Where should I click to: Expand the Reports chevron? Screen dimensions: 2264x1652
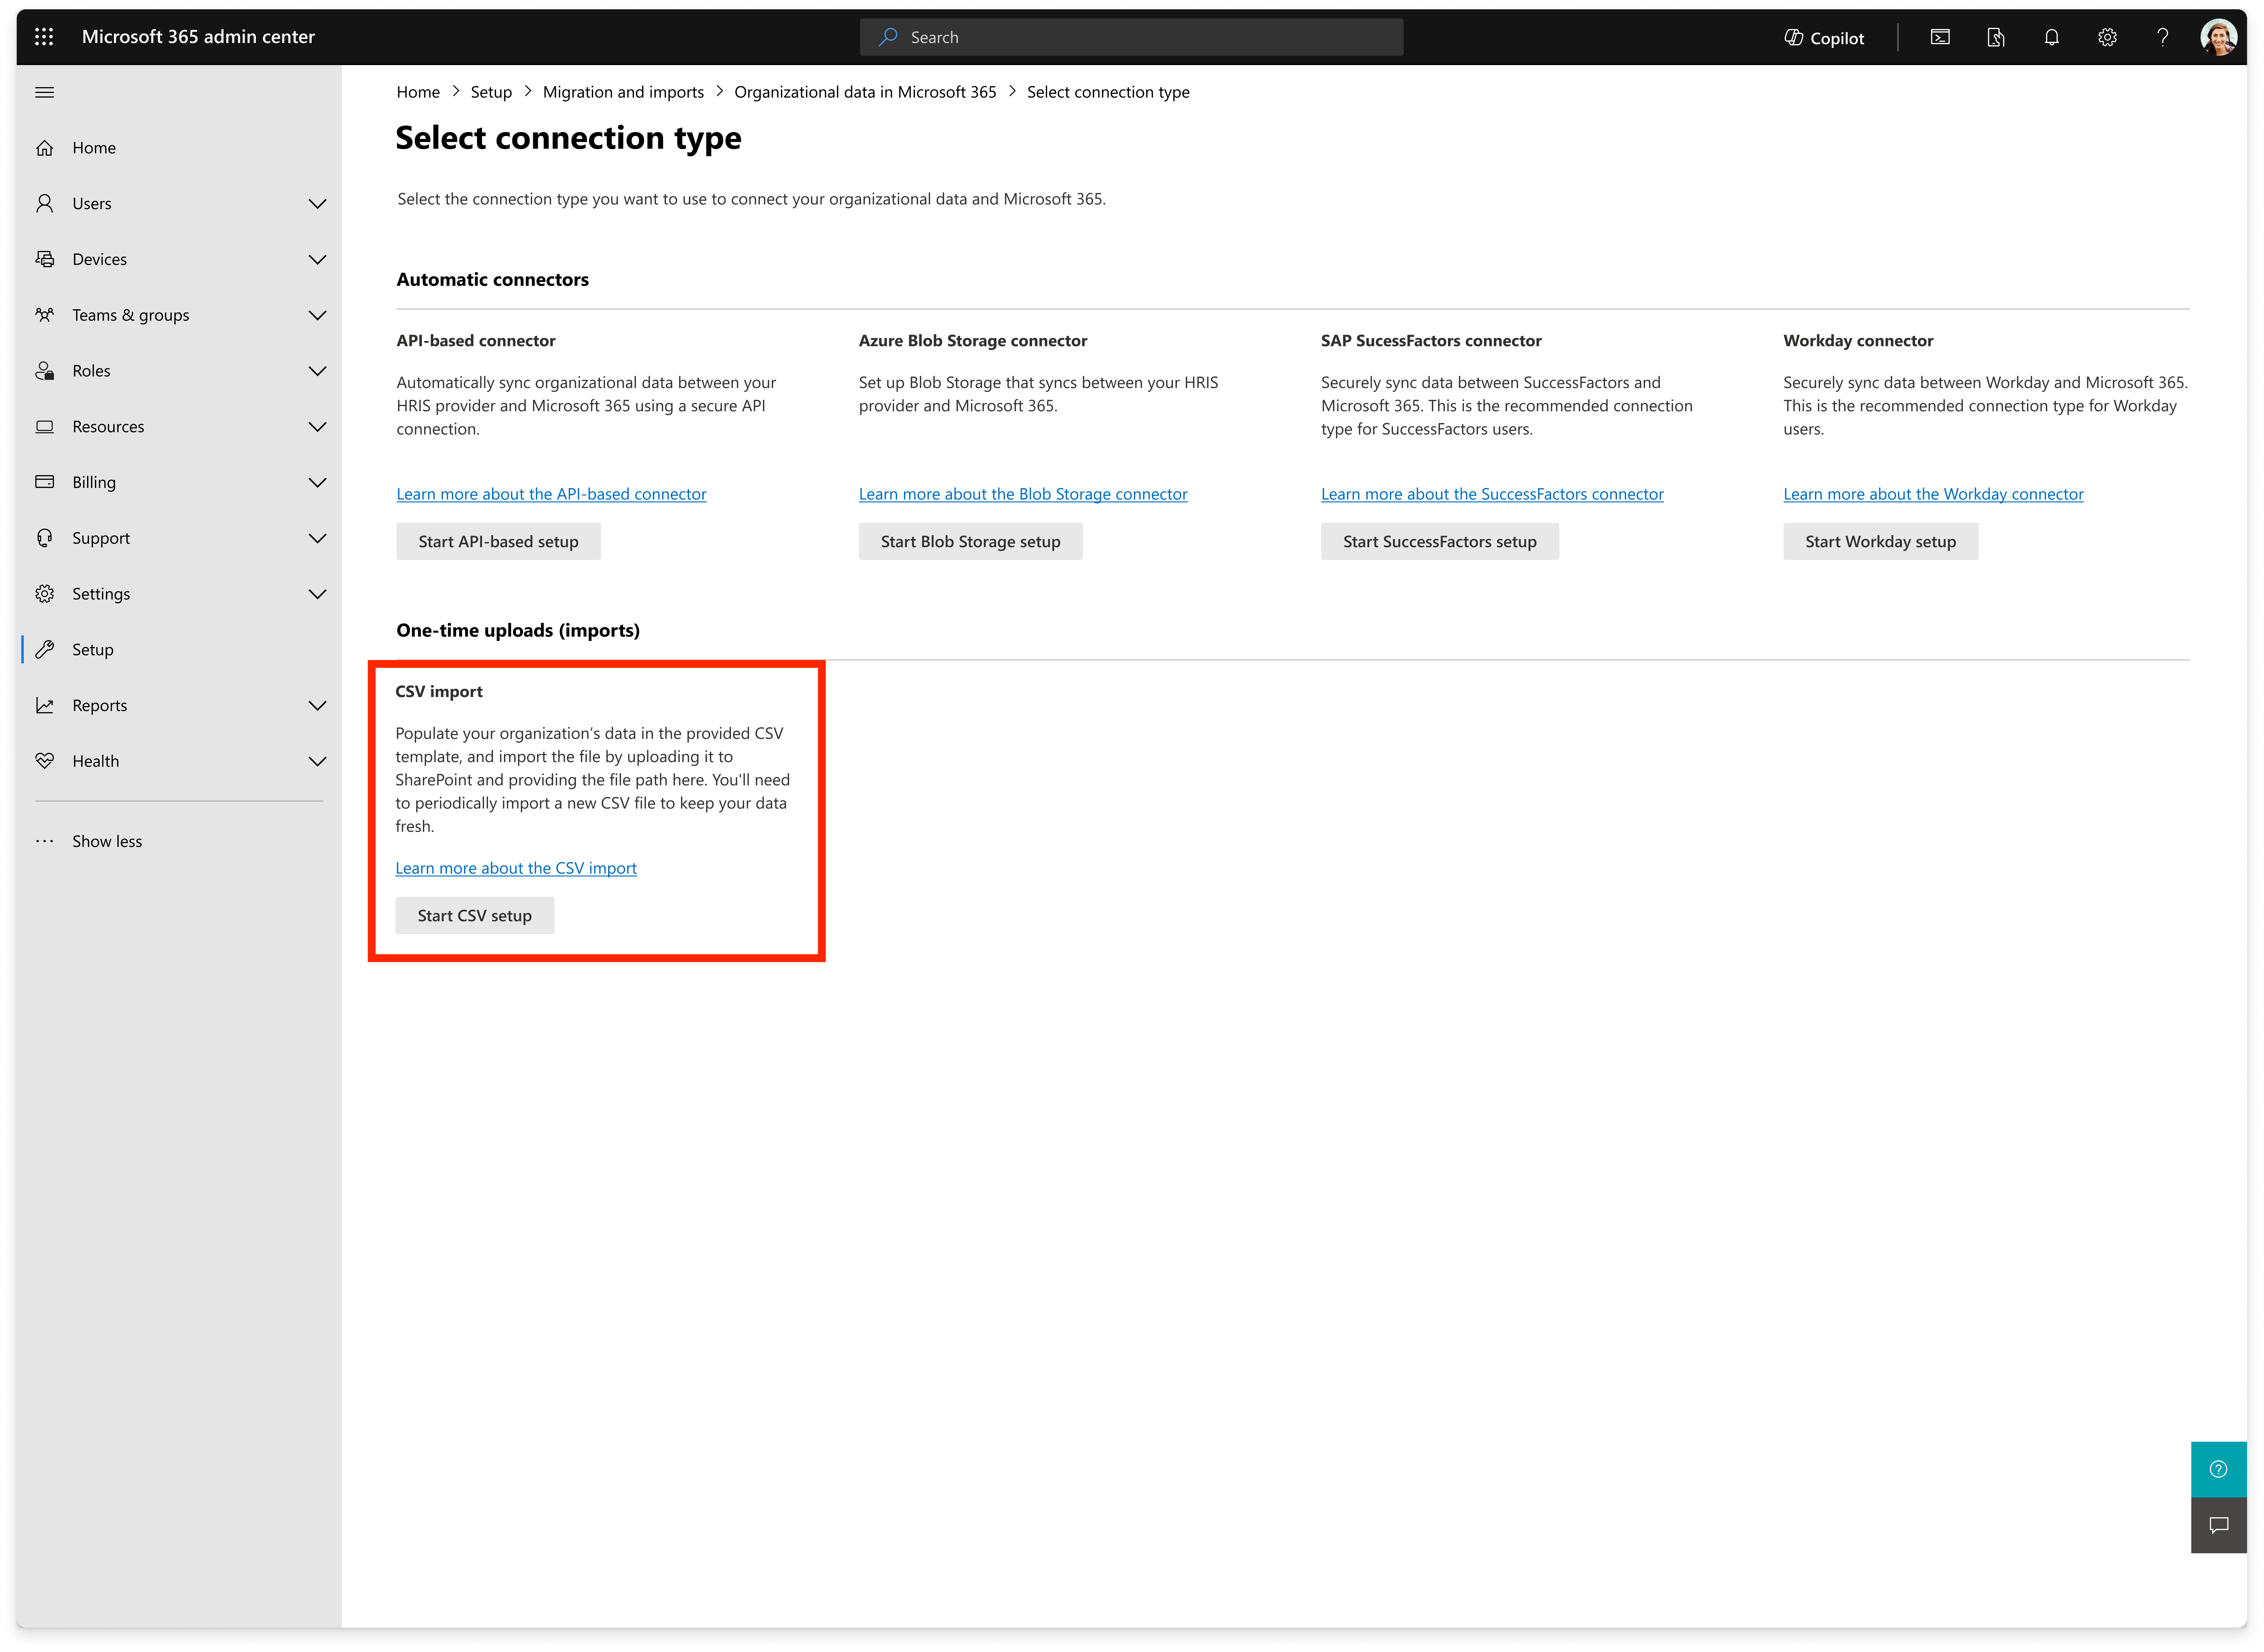click(317, 706)
